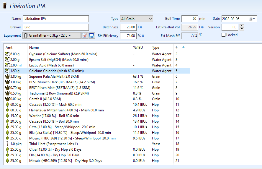Click the water agent icon of Epsom Salt row

(7, 60)
